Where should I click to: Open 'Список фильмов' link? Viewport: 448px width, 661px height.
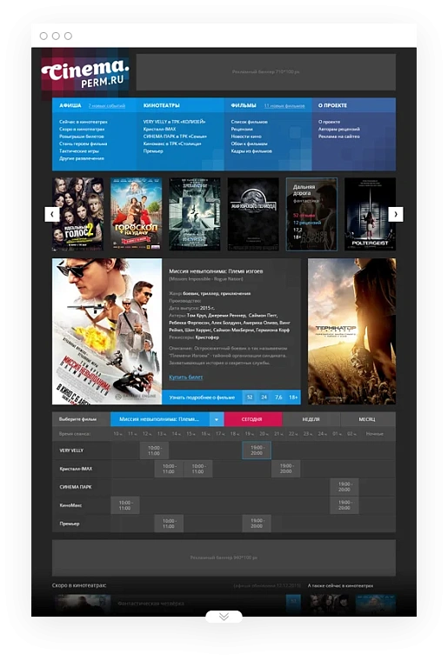[249, 122]
